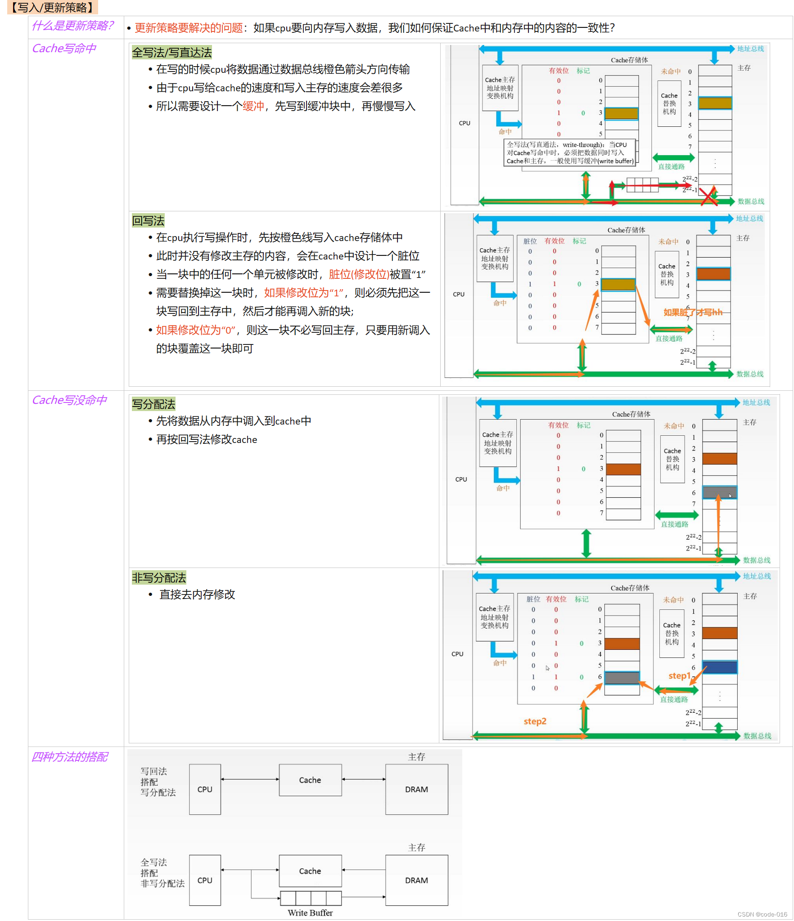Viewport: 794px width, 921px height.
Task: Click the CPU box beside 全写法 搭配
Action: coord(205,880)
